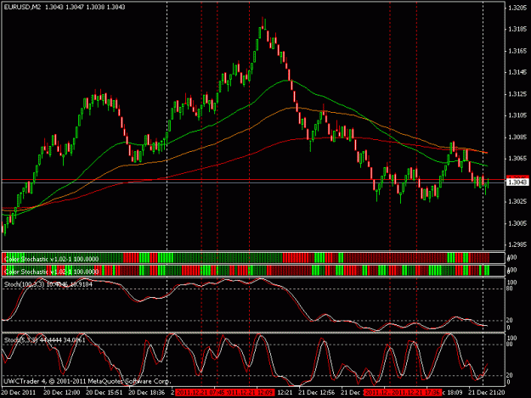The image size is (531, 398).
Task: Select the red 2011.12.21 12:09 time marker
Action: [250, 393]
